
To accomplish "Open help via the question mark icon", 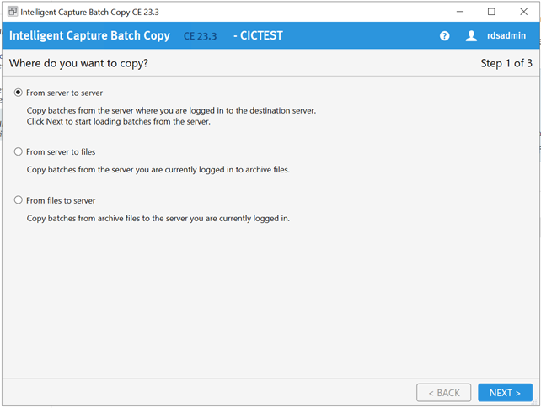I will click(x=444, y=35).
